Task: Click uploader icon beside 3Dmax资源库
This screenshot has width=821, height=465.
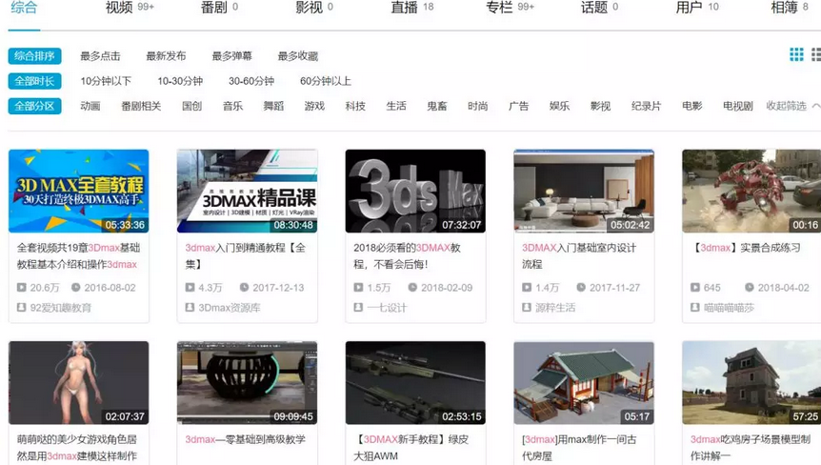Action: (190, 308)
